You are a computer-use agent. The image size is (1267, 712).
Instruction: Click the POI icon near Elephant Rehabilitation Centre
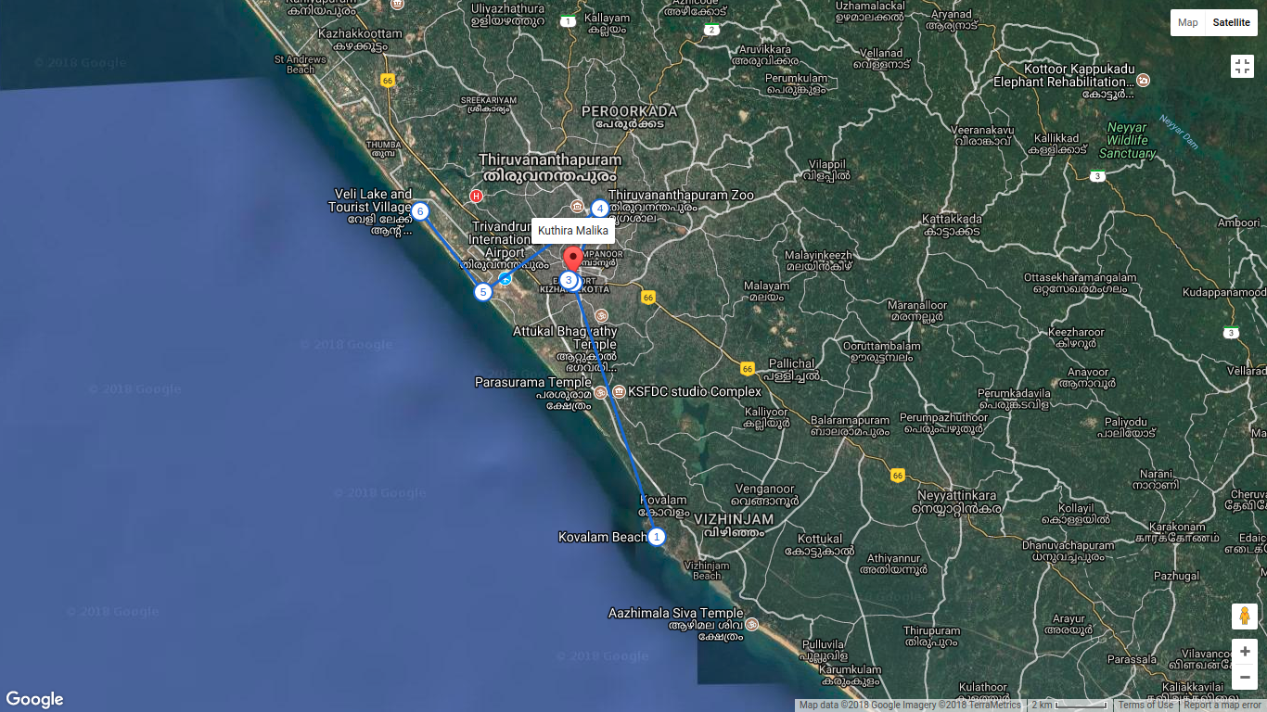pyautogui.click(x=1142, y=80)
